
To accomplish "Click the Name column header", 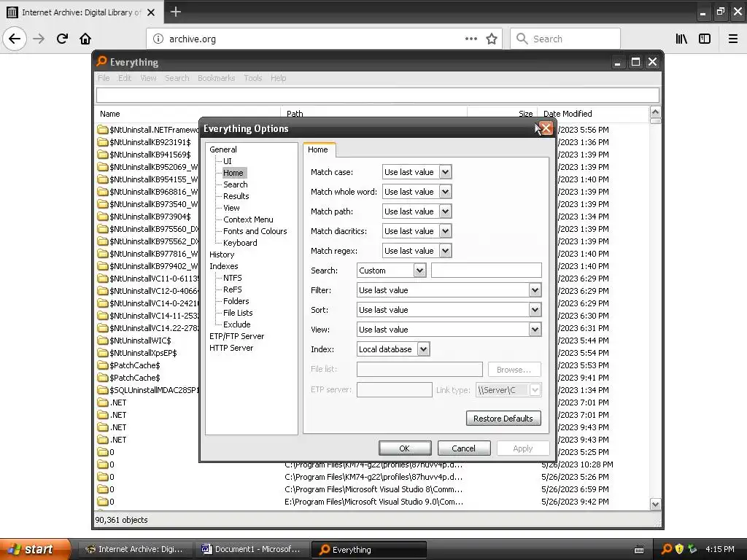I will click(187, 114).
